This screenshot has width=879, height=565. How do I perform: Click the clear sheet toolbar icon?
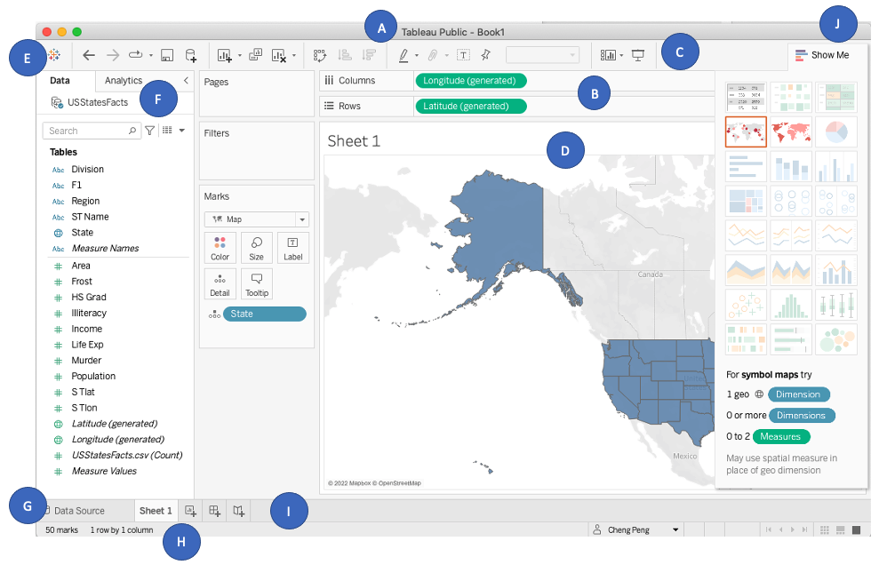(278, 55)
